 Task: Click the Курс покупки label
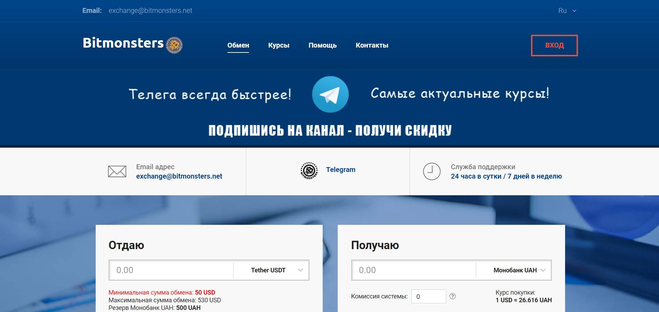pyautogui.click(x=515, y=293)
